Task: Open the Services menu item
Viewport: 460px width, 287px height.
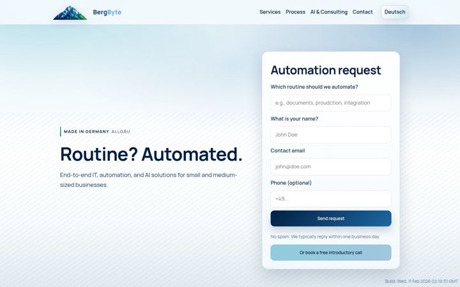Action: pos(270,12)
